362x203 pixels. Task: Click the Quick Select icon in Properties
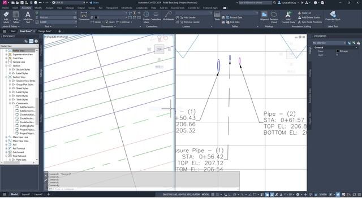(358, 43)
